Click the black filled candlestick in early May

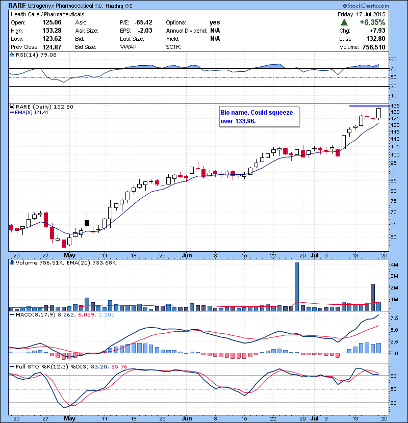pos(87,223)
